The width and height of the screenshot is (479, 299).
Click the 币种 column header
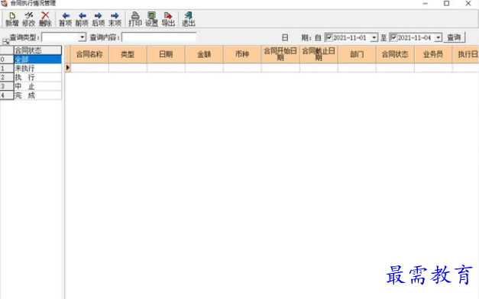[242, 54]
